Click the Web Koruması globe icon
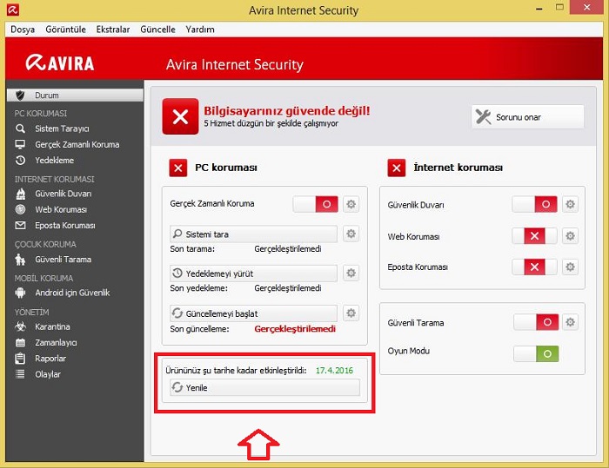This screenshot has width=609, height=468. click(x=20, y=209)
